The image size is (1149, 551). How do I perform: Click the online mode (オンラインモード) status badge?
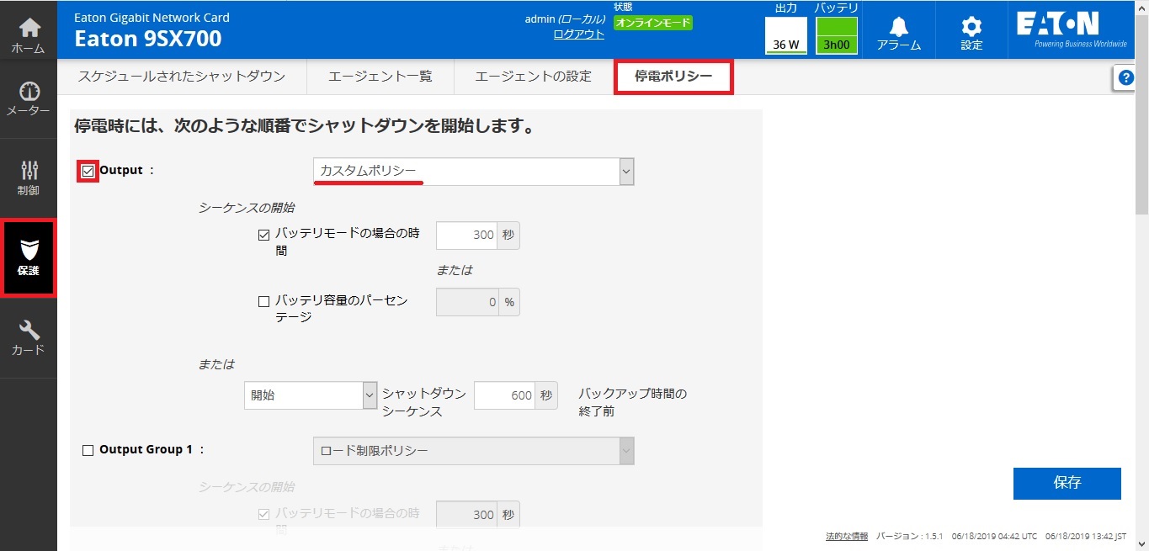pos(652,23)
